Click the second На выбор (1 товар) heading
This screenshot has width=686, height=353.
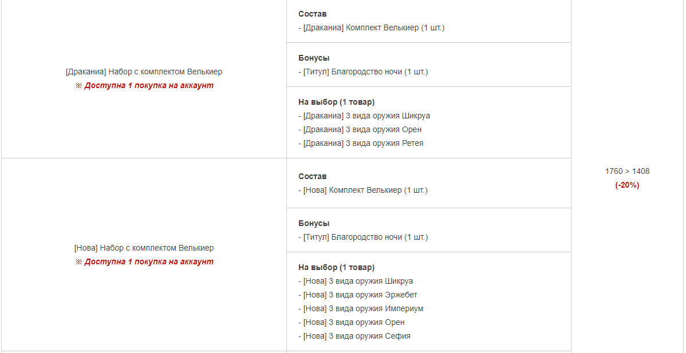[337, 267]
